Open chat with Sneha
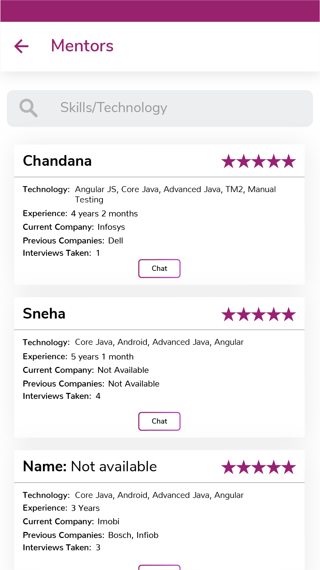This screenshot has width=320, height=570. coord(159,421)
